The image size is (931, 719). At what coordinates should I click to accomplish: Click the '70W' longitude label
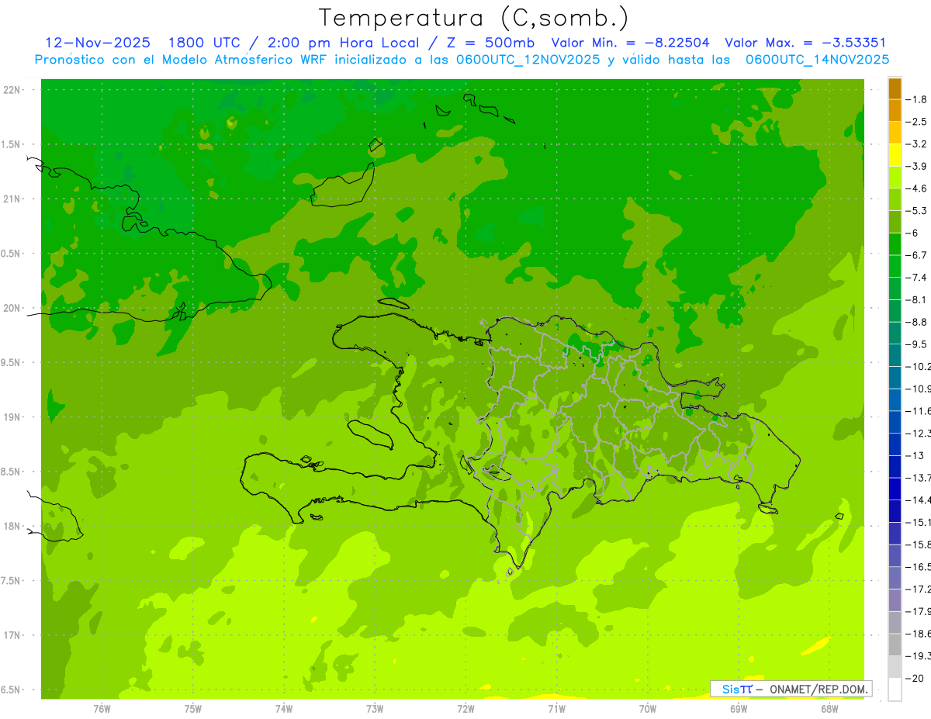648,709
